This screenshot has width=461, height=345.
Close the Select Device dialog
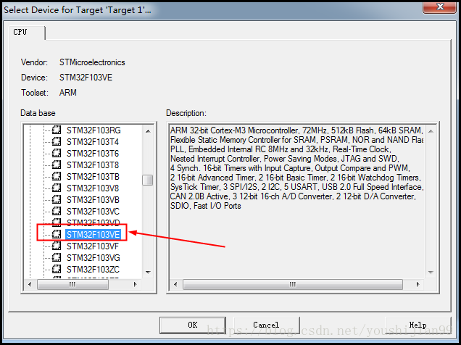click(x=439, y=7)
